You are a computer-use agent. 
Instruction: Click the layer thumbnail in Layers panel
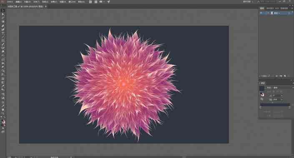tap(271, 13)
